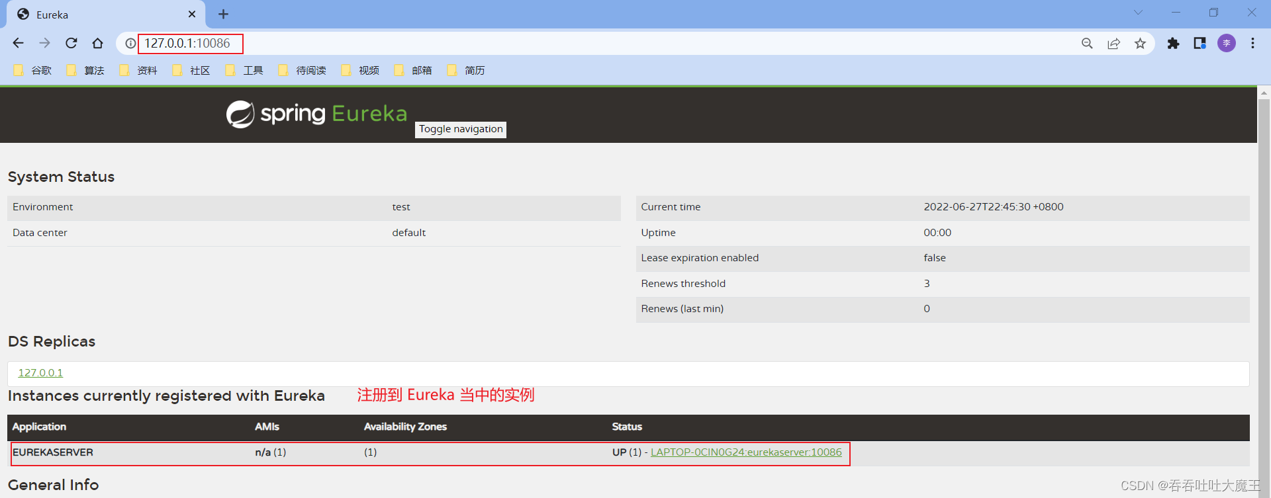Open the side panel icon
Image resolution: width=1271 pixels, height=498 pixels.
pos(1200,43)
